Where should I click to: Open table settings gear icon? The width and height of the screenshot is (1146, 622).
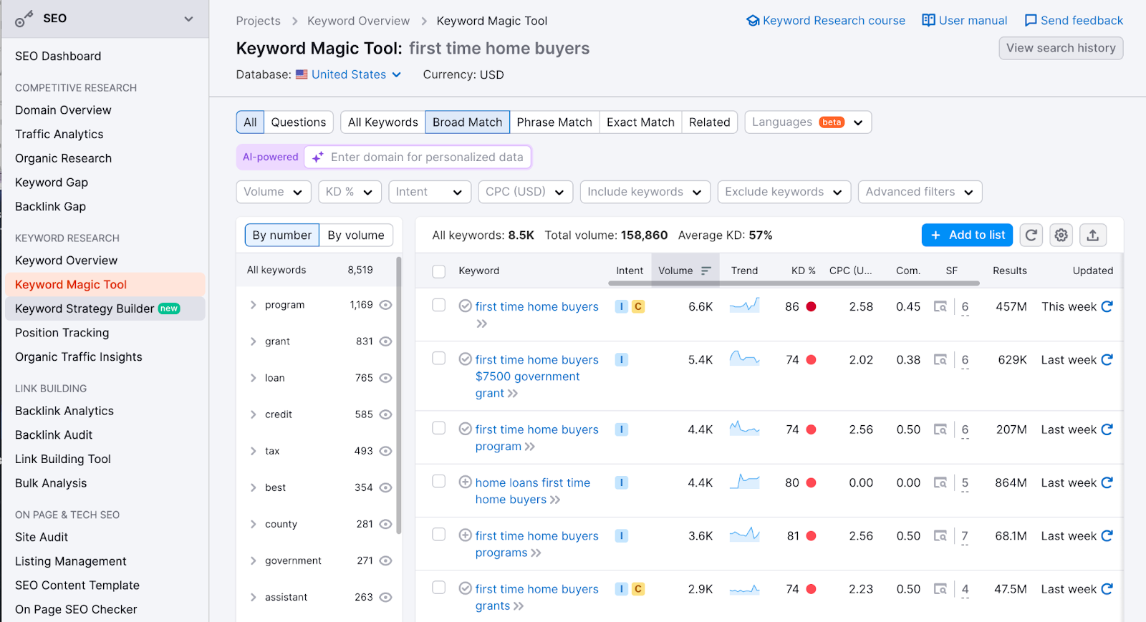pos(1061,235)
